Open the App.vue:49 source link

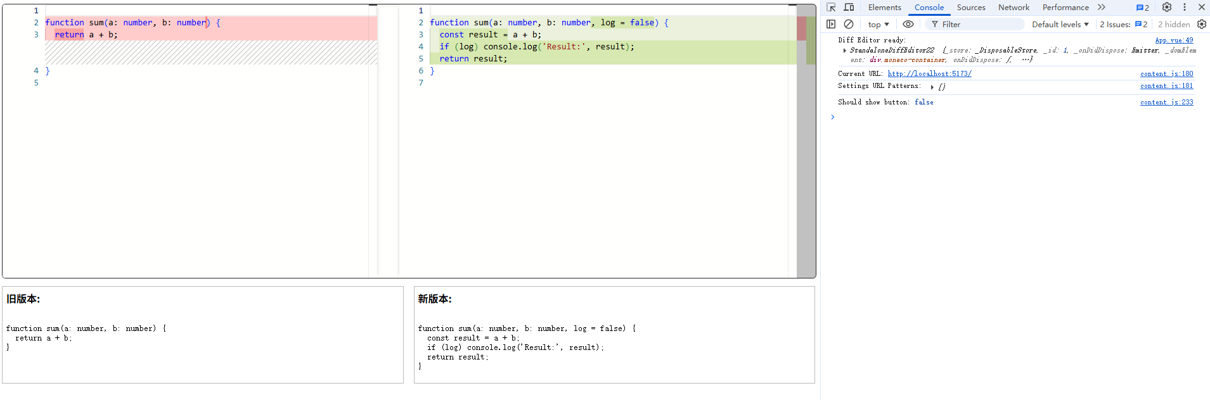click(1174, 40)
